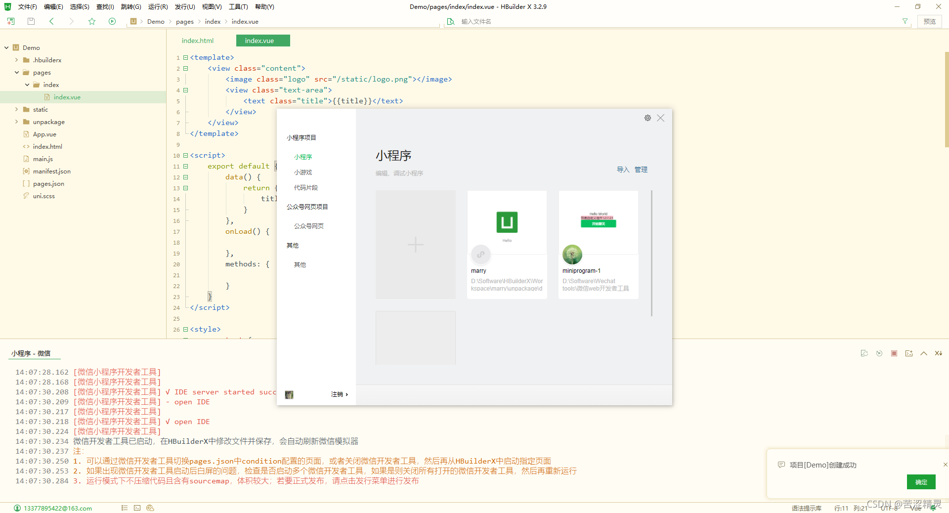Open settings gear in the mini program window

coord(647,118)
